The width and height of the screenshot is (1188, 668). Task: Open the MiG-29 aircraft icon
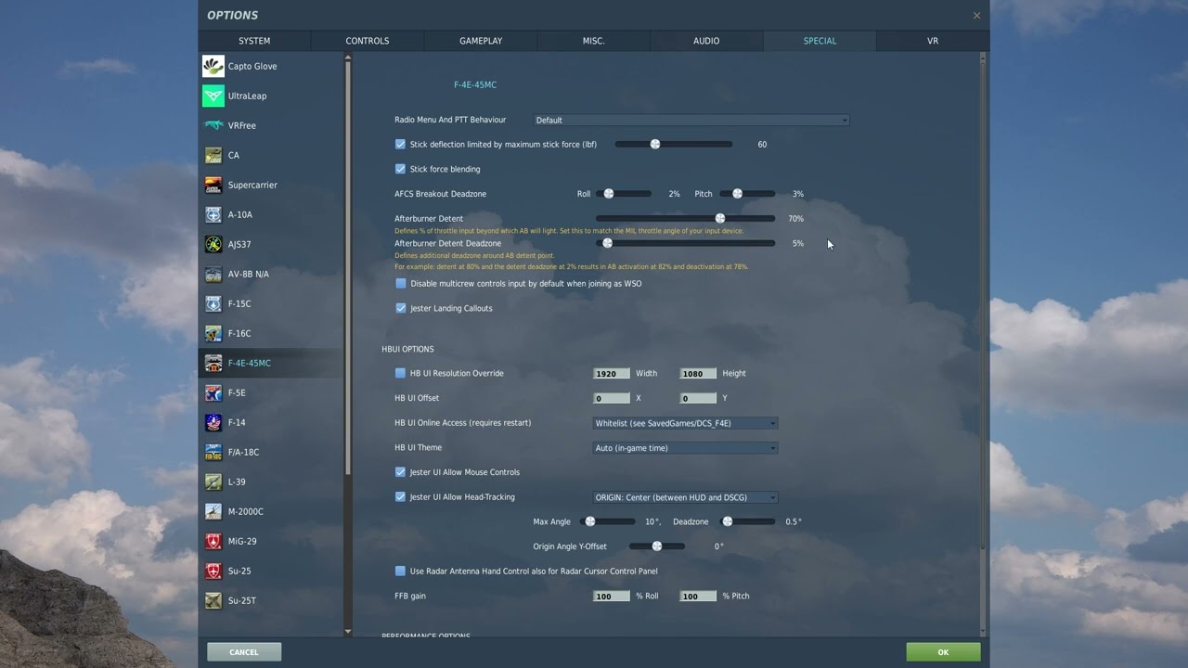[x=213, y=541]
